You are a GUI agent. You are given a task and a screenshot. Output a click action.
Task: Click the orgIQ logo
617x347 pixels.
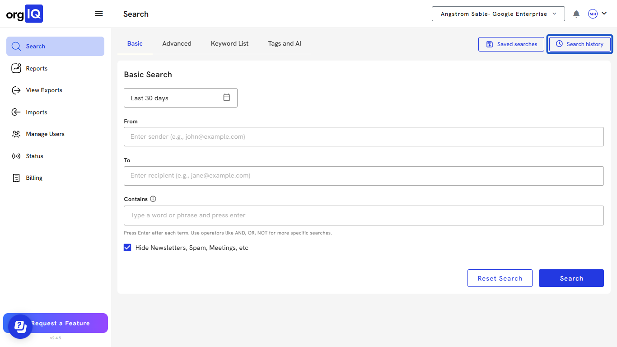(24, 14)
